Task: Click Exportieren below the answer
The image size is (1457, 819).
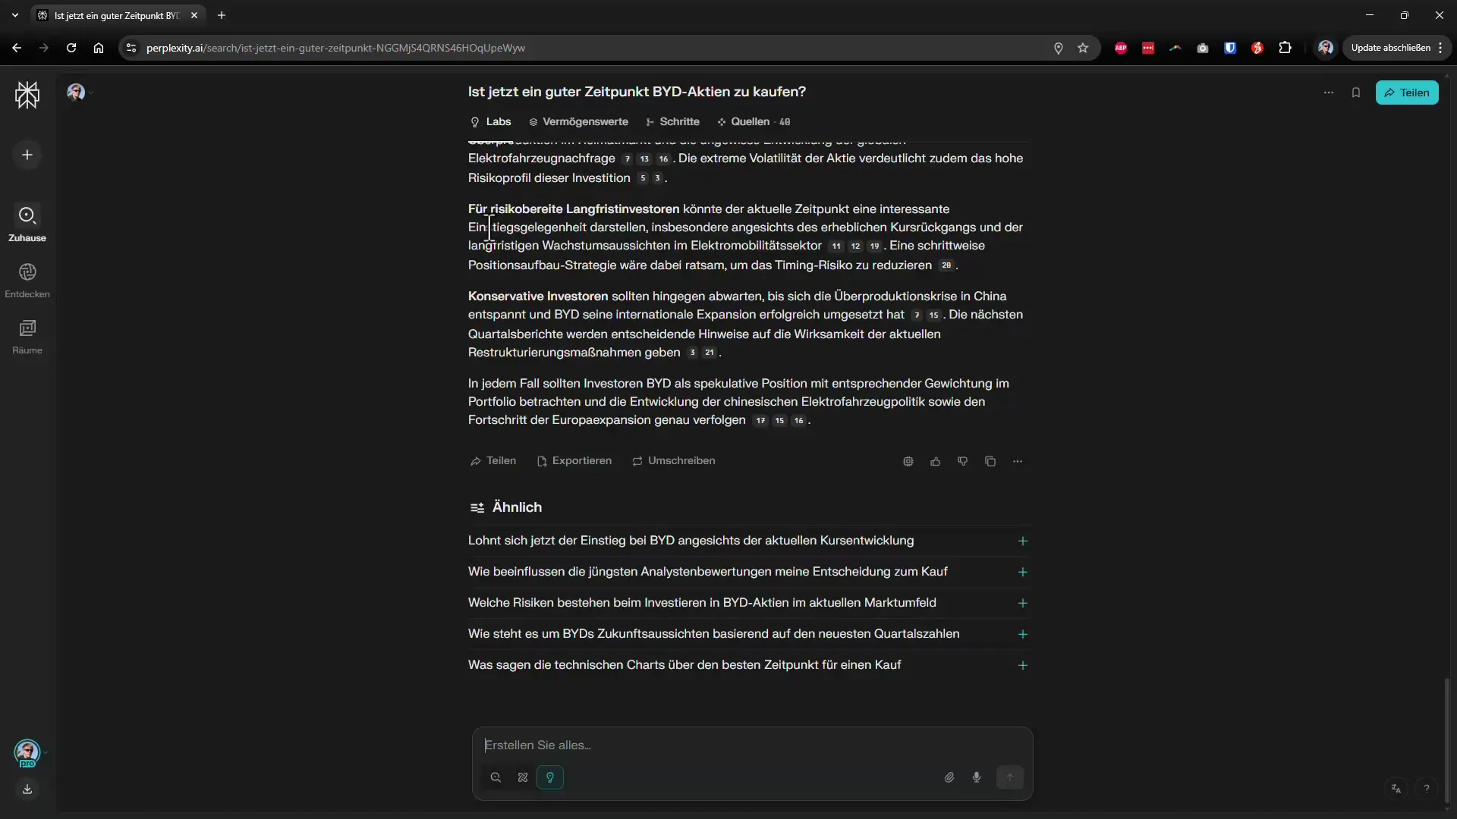Action: pyautogui.click(x=574, y=461)
